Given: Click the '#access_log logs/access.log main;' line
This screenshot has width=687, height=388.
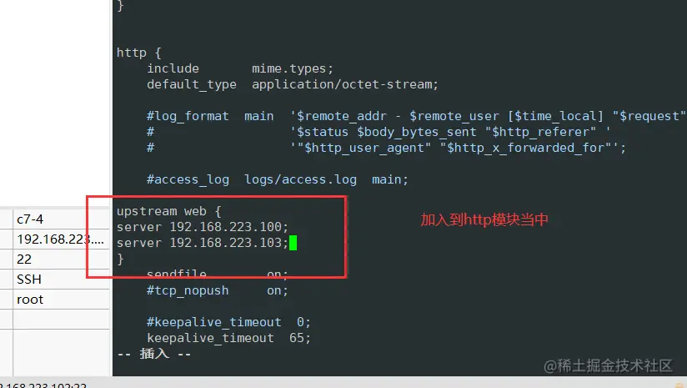Looking at the screenshot, I should pyautogui.click(x=277, y=179).
